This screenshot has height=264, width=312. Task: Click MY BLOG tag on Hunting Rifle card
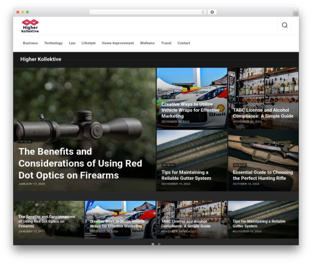(240, 165)
